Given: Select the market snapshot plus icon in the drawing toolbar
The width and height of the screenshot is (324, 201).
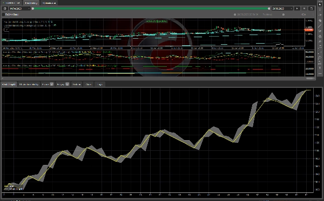Looking at the screenshot, I should pyautogui.click(x=320, y=20).
